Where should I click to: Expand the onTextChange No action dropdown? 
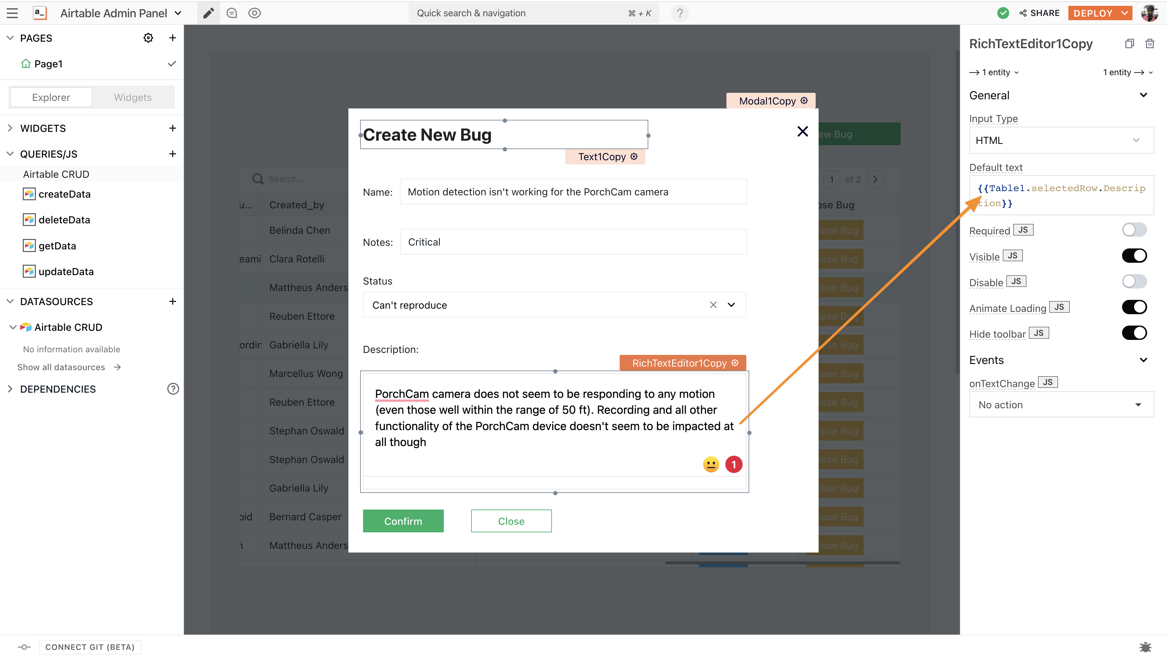pos(1058,404)
